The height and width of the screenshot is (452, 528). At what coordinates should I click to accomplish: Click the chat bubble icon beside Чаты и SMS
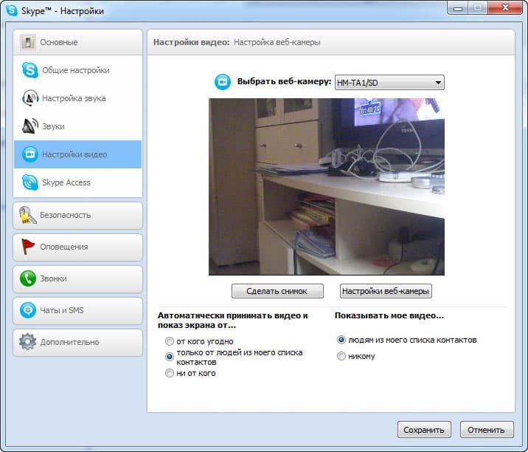point(27,310)
